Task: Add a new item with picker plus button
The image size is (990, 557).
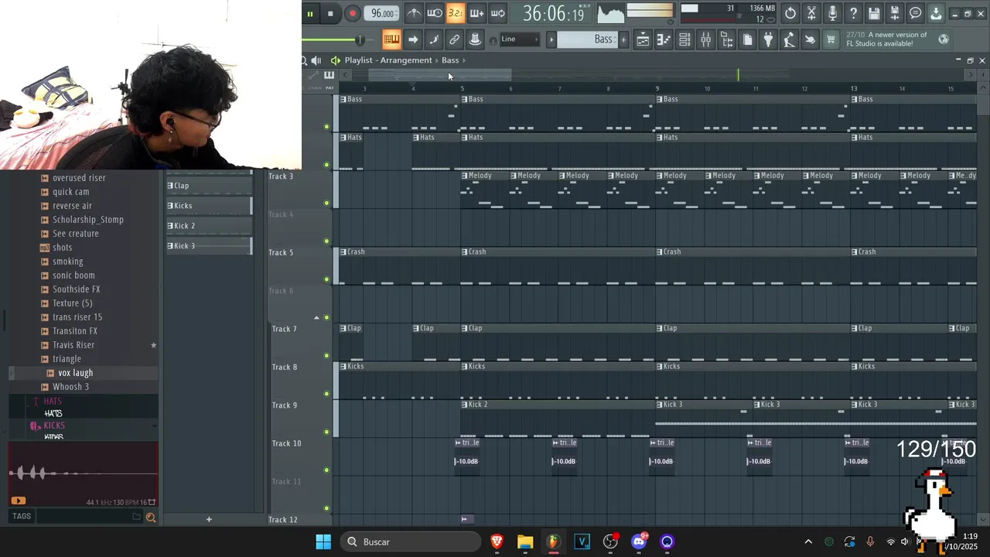Action: click(209, 519)
